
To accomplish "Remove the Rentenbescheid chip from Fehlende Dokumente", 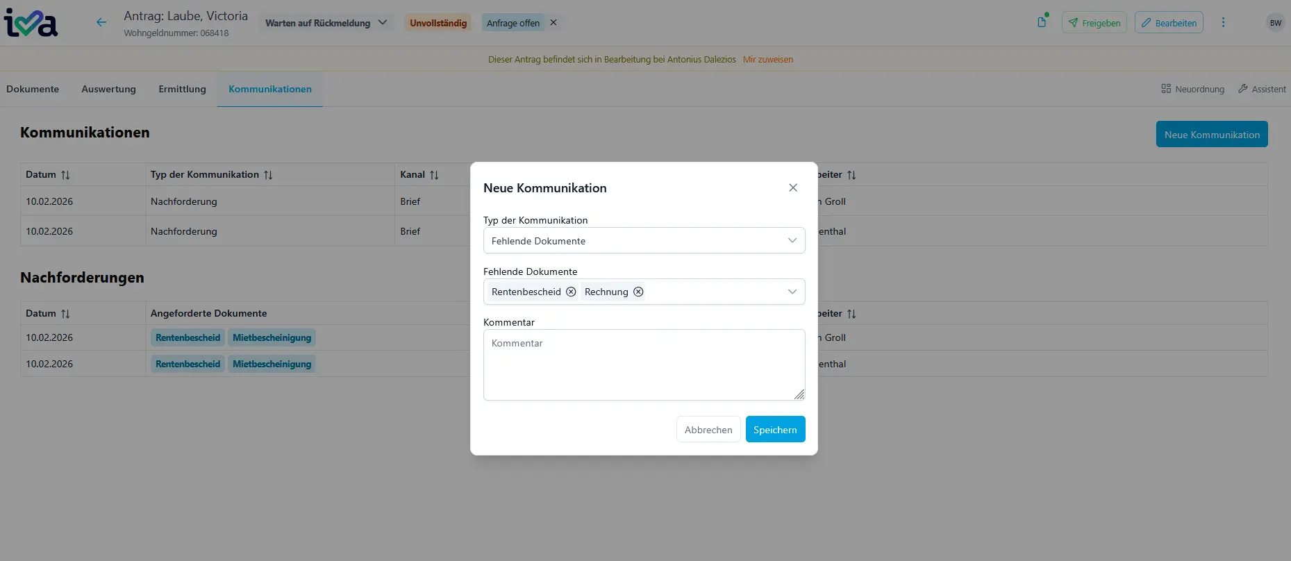I will pyautogui.click(x=571, y=292).
